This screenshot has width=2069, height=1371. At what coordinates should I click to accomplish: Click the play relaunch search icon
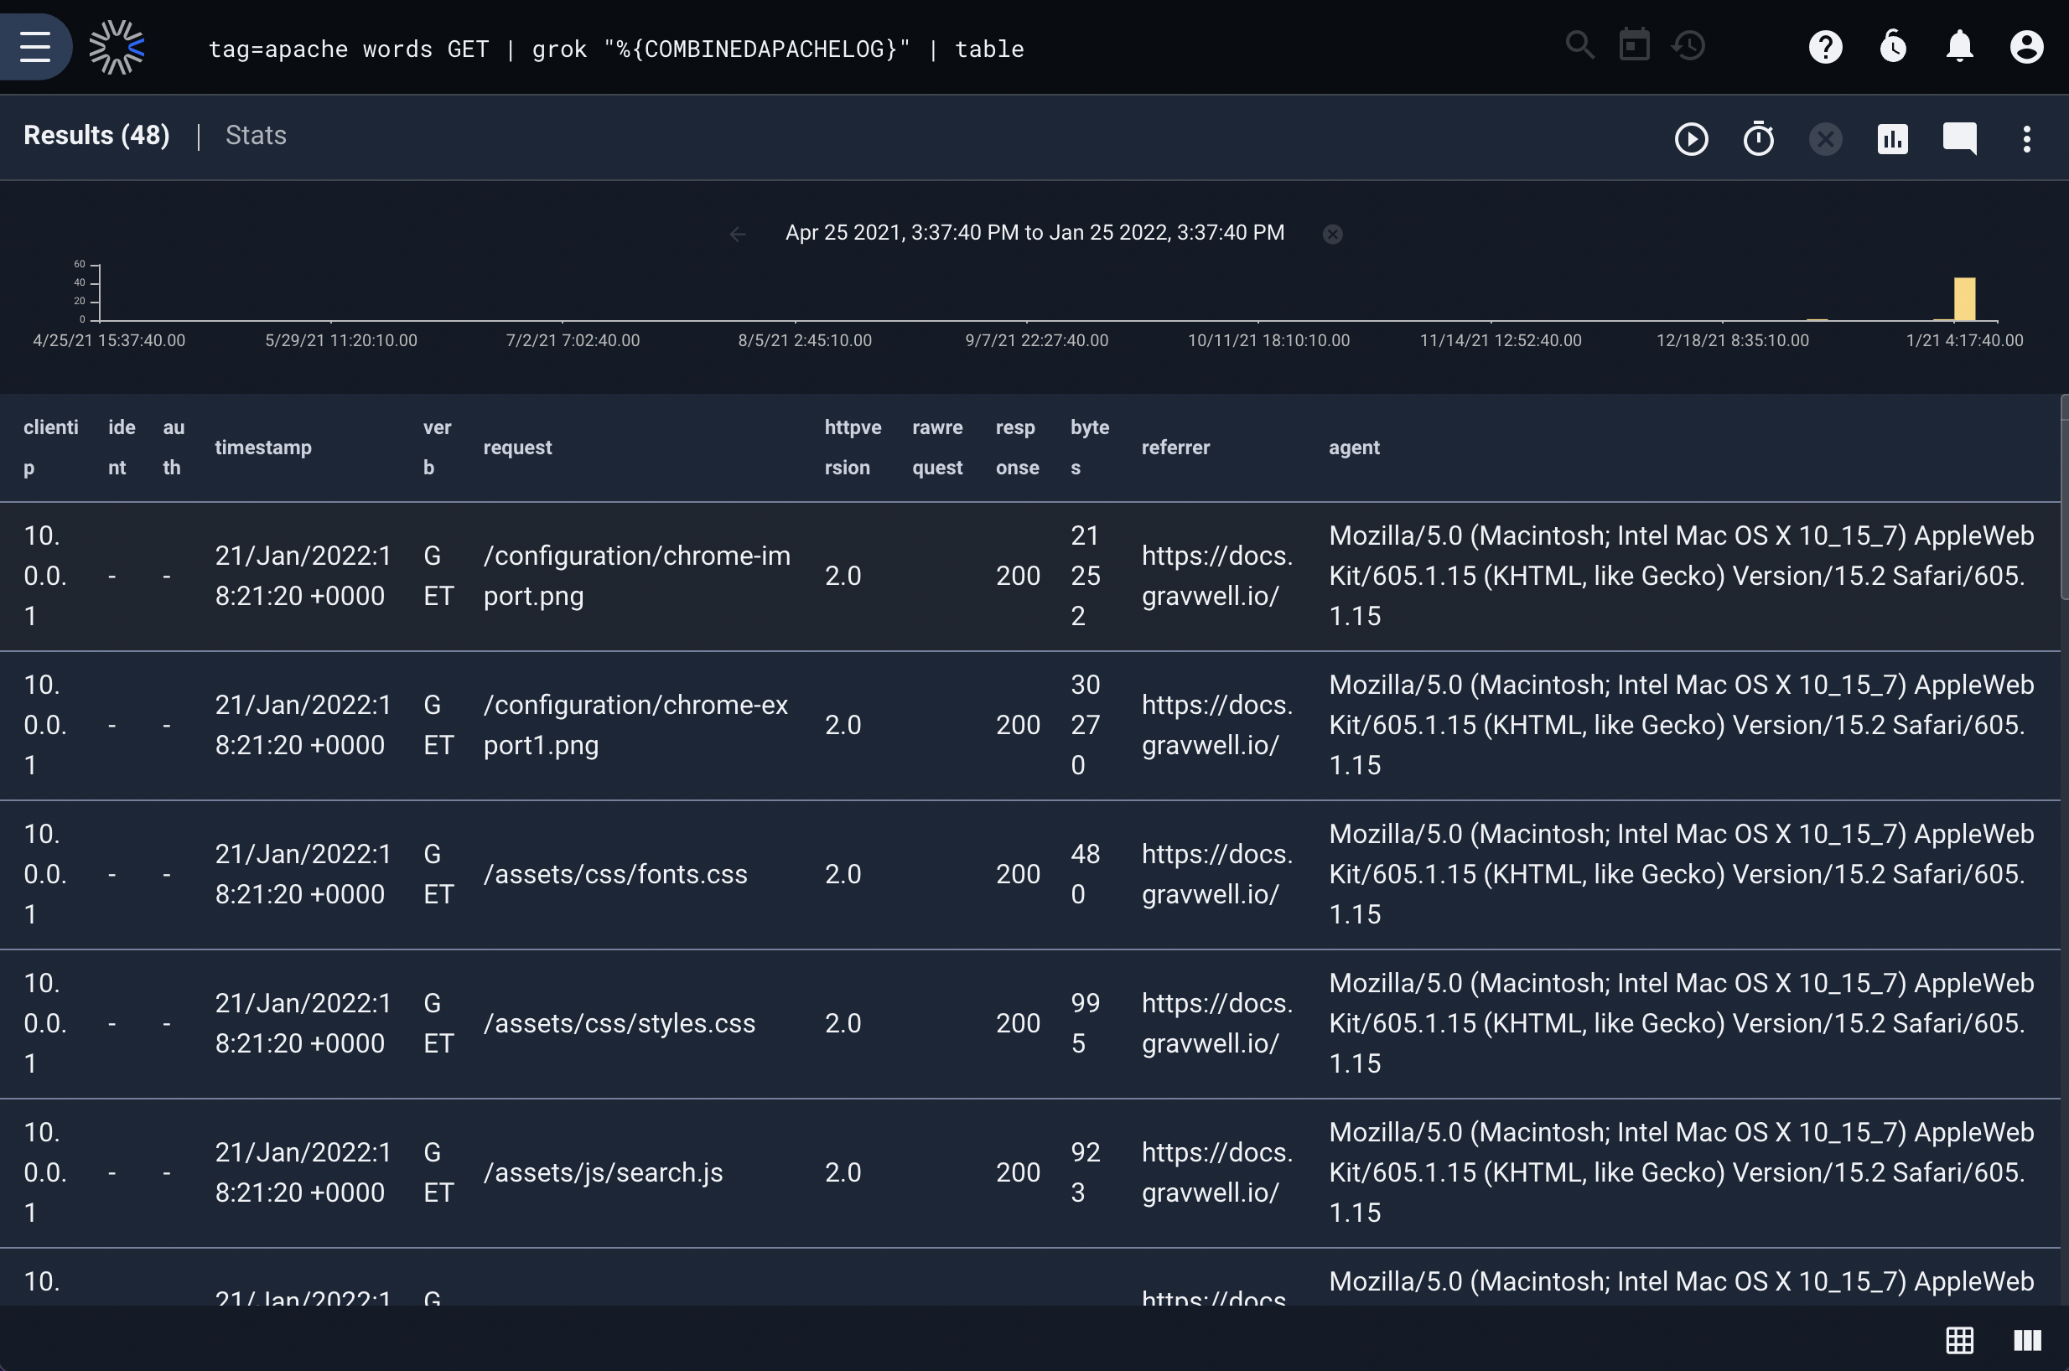click(1691, 139)
